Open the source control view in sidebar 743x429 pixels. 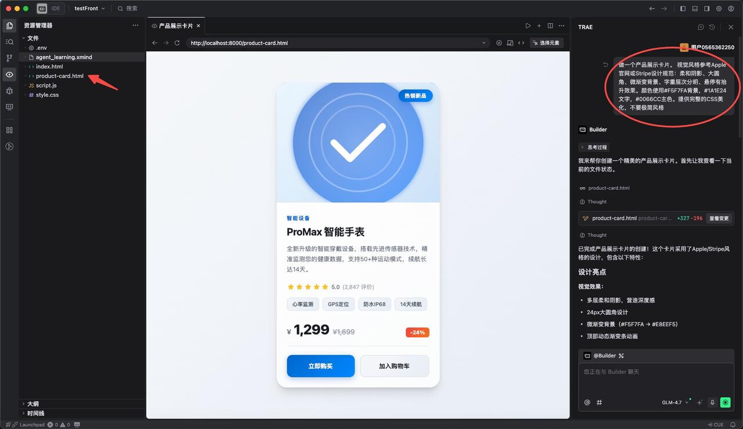(x=9, y=58)
